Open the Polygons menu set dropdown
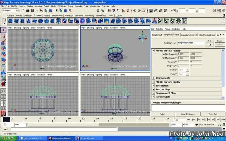This screenshot has width=226, height=141. (11, 11)
